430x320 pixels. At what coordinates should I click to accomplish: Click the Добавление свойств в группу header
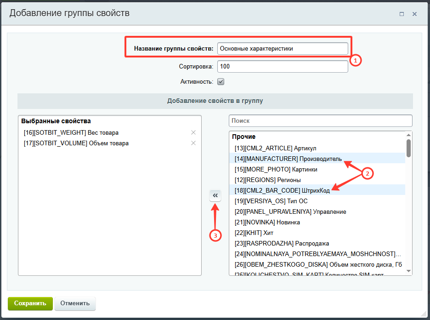215,101
